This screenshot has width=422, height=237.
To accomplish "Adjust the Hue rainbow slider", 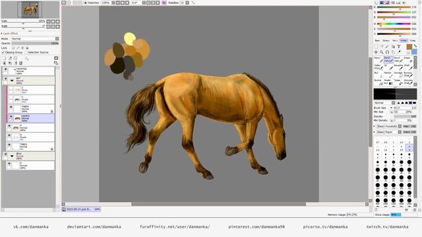I will (x=394, y=24).
